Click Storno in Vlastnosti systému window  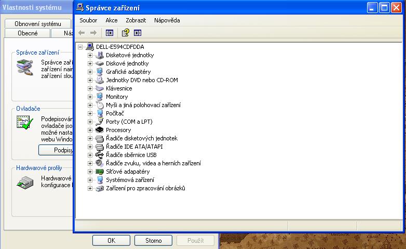tap(153, 241)
